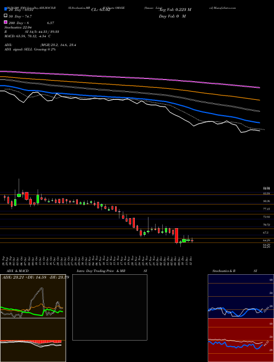Image resolution: width=274 pixels, height=362 pixels.
Task: Click the magenta 200-day moving average line
Action: pos(129,77)
